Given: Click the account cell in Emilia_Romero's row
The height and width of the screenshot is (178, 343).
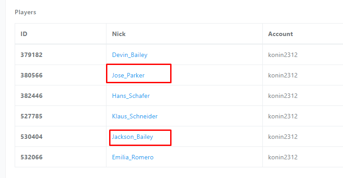Looking at the screenshot, I should coord(282,157).
